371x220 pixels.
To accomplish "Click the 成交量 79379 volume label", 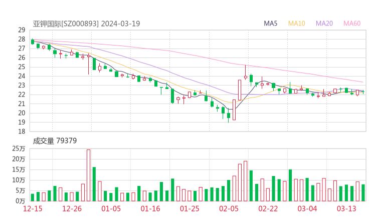I will (55, 141).
